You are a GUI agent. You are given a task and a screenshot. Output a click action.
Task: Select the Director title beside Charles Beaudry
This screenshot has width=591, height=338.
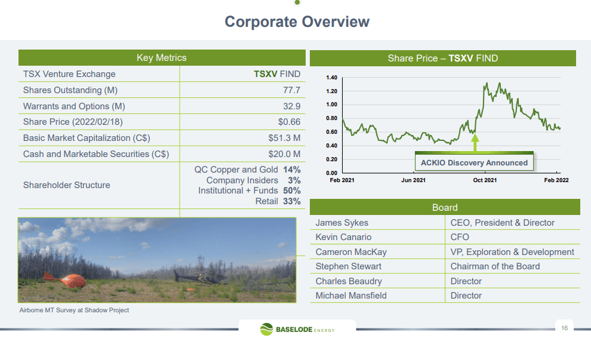(466, 281)
